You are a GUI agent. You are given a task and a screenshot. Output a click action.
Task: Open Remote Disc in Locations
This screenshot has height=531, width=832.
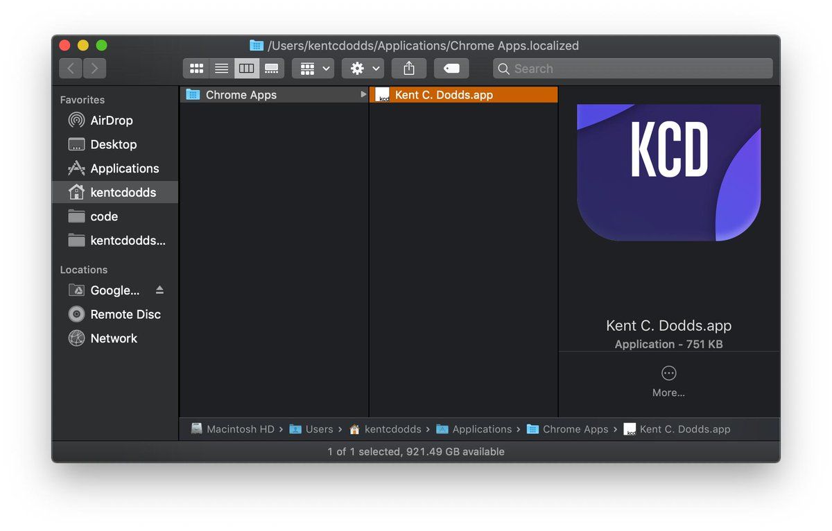(125, 314)
